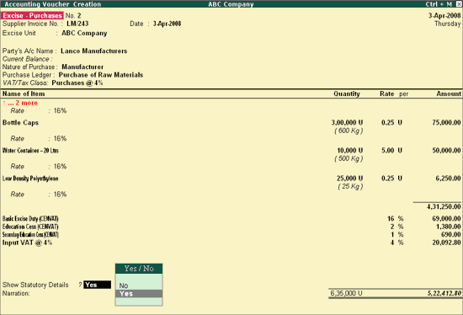Click the Name of Item column header
Screen dimensions: 463x315
click(x=24, y=94)
